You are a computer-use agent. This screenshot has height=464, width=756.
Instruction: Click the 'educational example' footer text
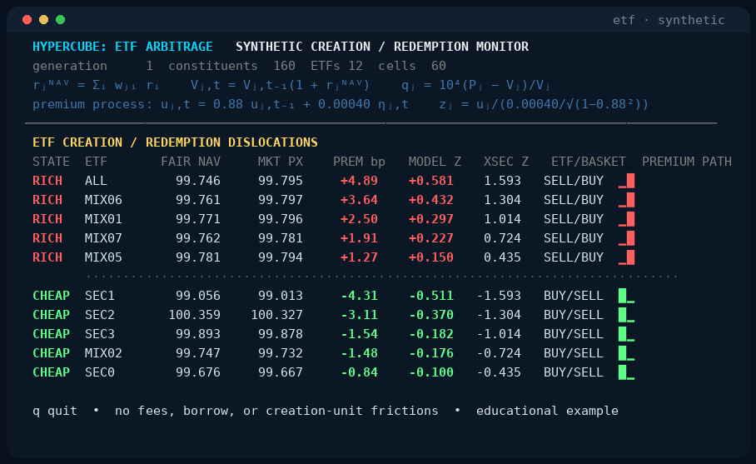pyautogui.click(x=547, y=411)
